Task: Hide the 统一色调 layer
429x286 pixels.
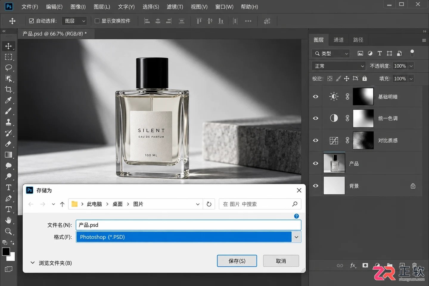Action: [315, 118]
